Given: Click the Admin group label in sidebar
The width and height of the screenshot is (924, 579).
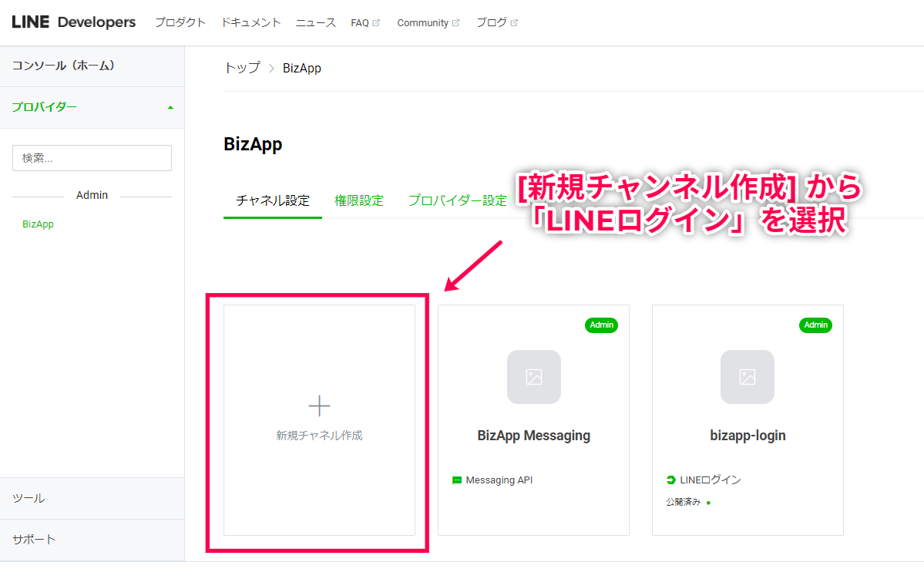Looking at the screenshot, I should coord(92,195).
